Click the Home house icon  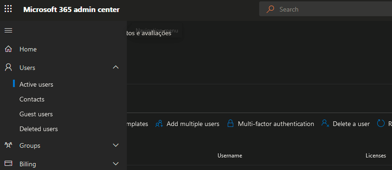(x=8, y=49)
